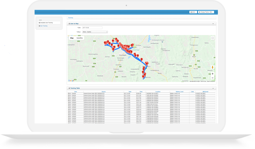Click the Date input field

[x=92, y=28]
